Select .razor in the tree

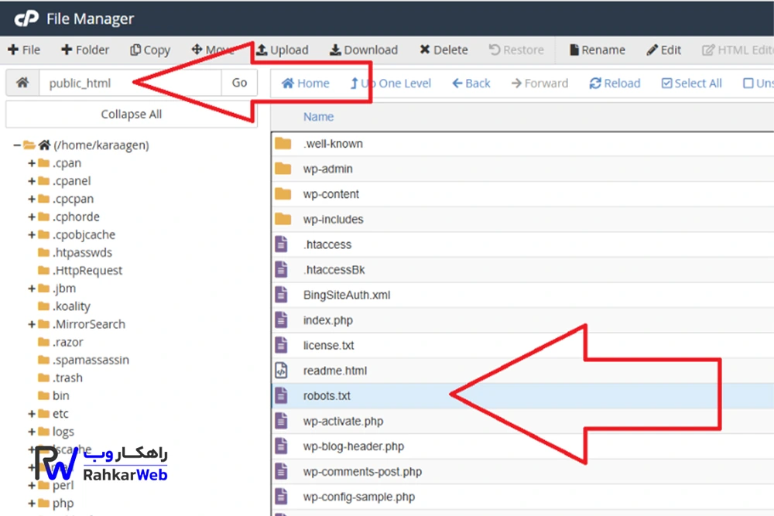67,342
